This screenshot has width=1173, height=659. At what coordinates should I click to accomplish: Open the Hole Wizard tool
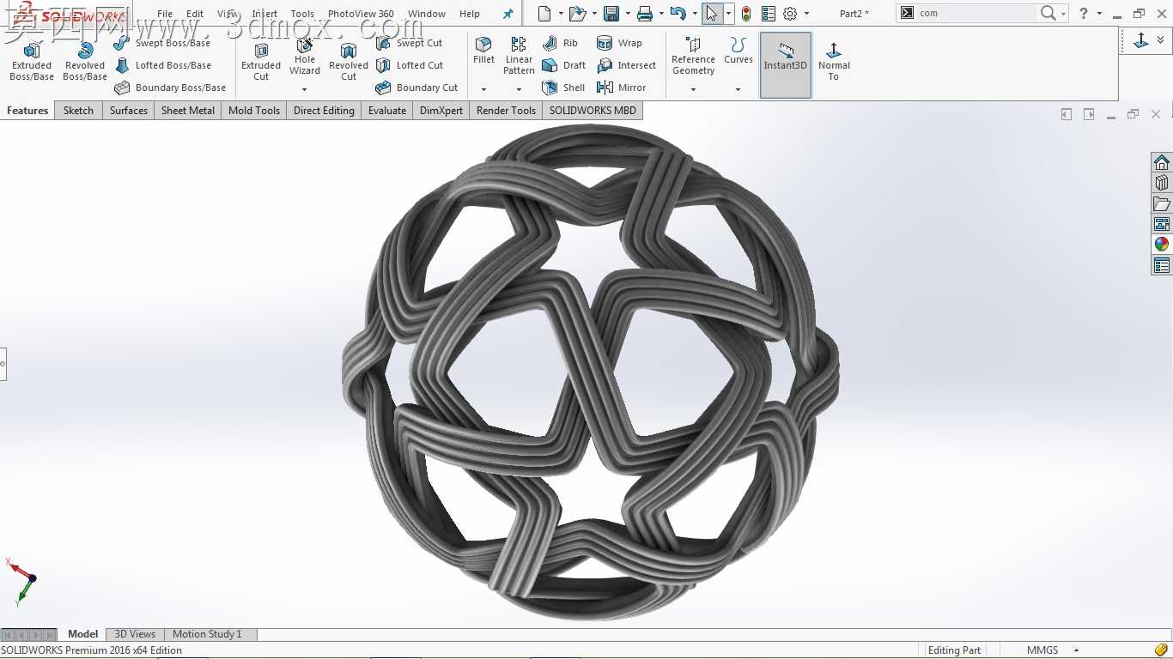pos(305,57)
